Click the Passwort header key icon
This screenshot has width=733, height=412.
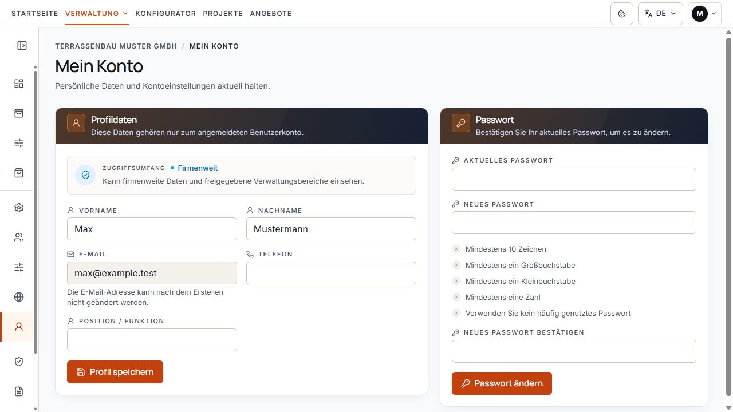[x=461, y=123]
